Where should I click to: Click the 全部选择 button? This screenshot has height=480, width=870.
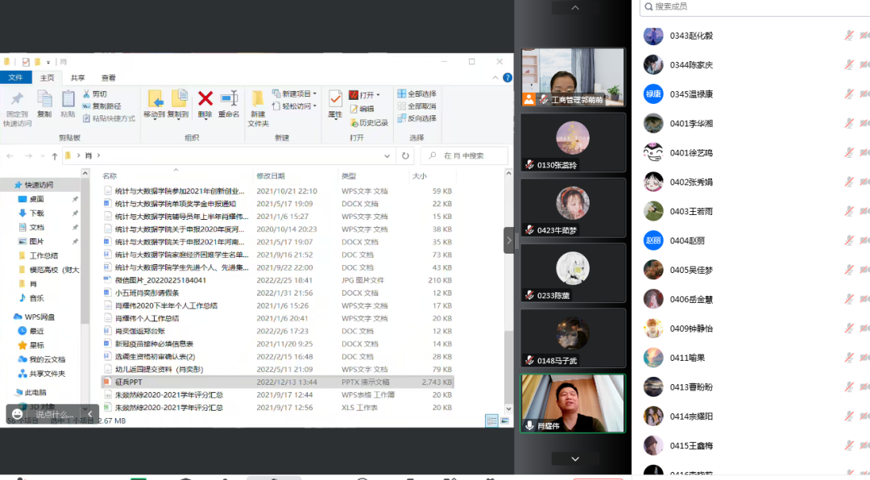(416, 94)
